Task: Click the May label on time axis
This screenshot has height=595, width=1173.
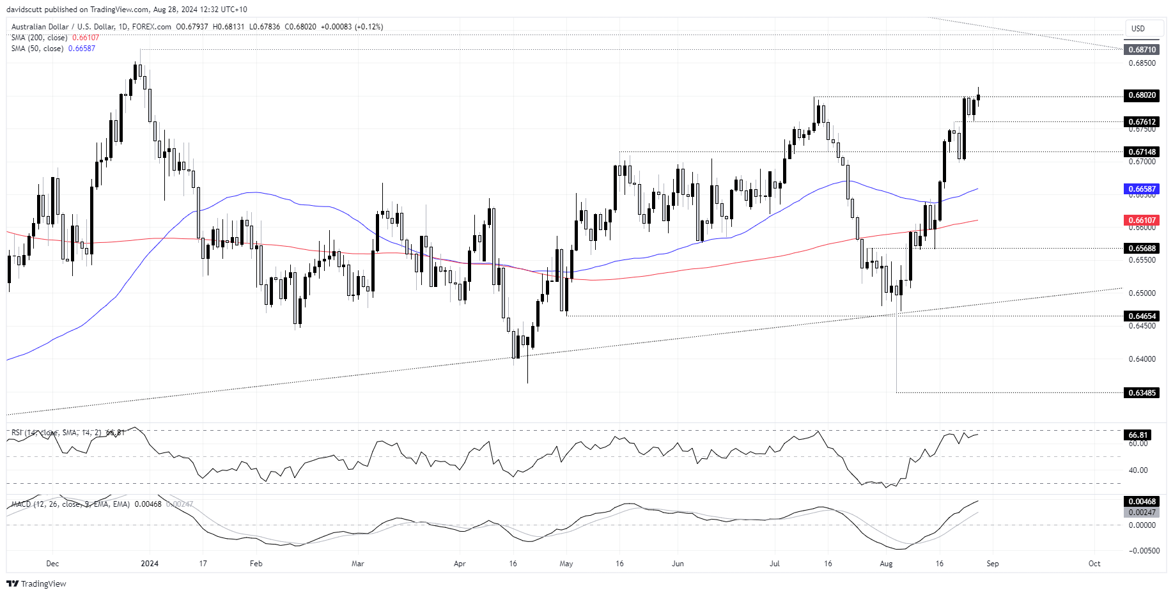Action: [x=566, y=564]
